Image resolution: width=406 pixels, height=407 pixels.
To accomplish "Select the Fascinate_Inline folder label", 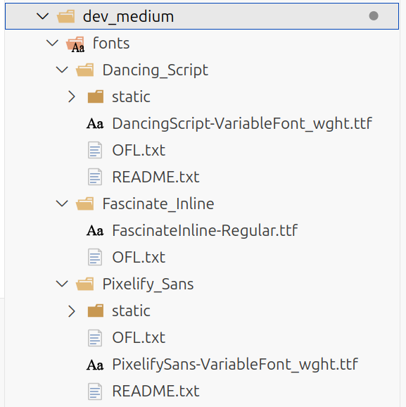I will [158, 203].
